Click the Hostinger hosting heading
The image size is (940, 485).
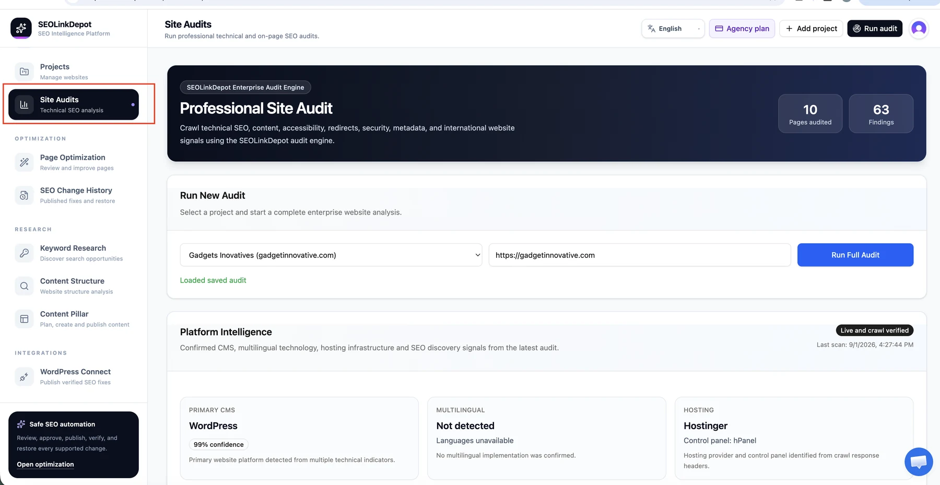706,426
